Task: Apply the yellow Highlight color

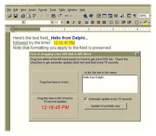Action: pos(145,22)
